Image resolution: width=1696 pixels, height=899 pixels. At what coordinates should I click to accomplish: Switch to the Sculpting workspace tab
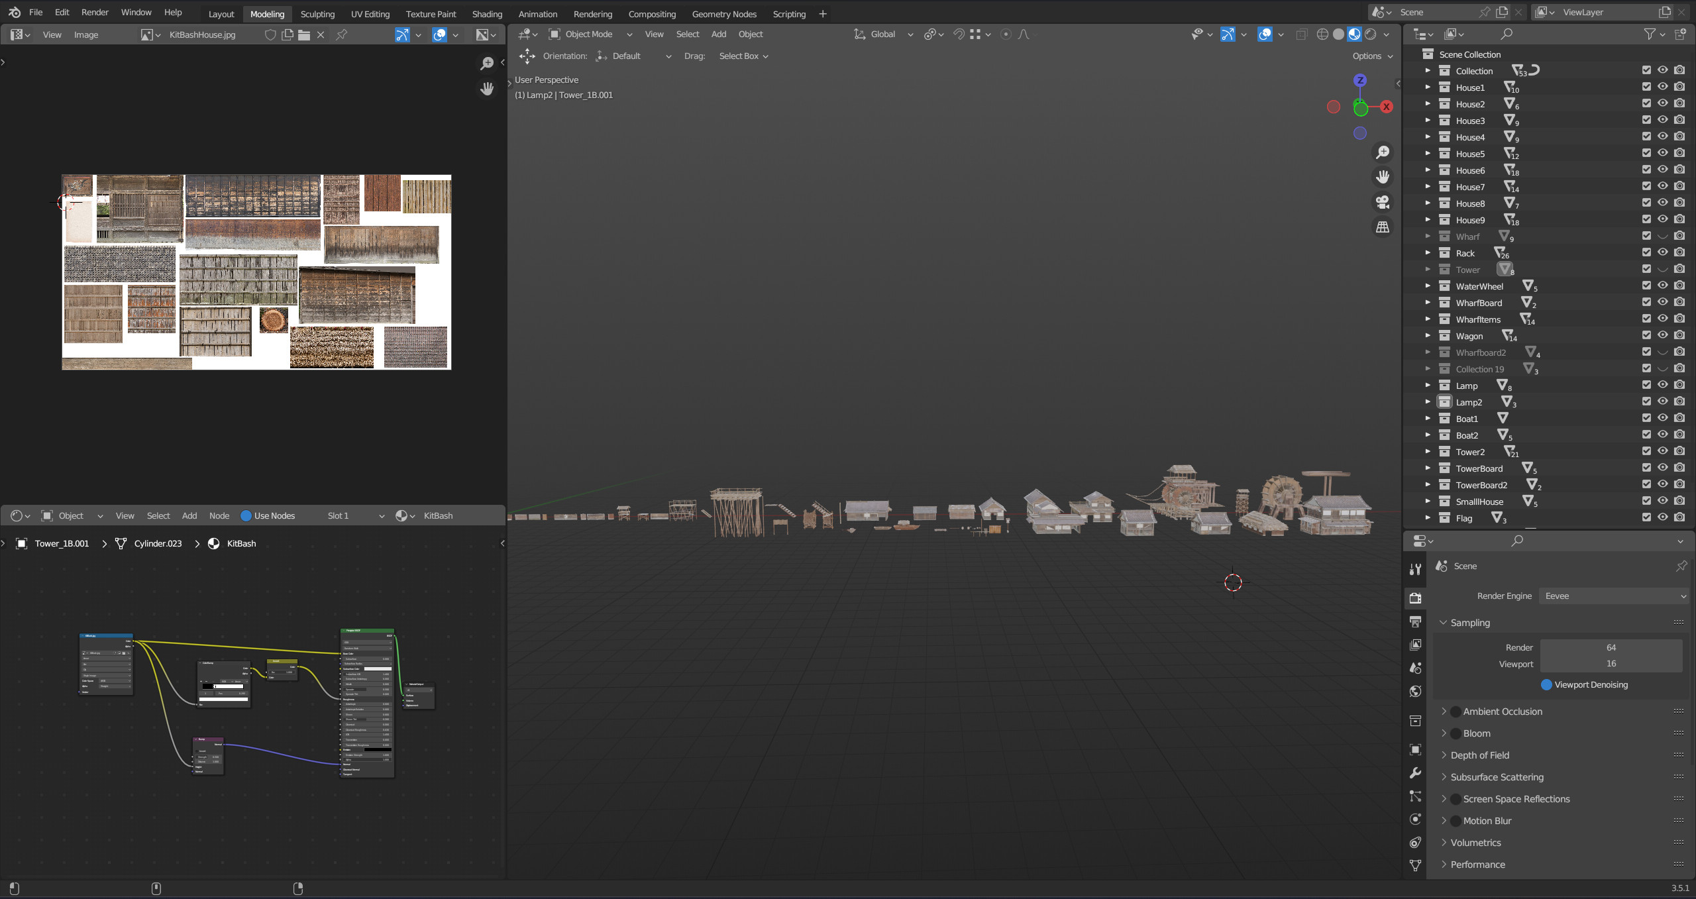click(317, 13)
